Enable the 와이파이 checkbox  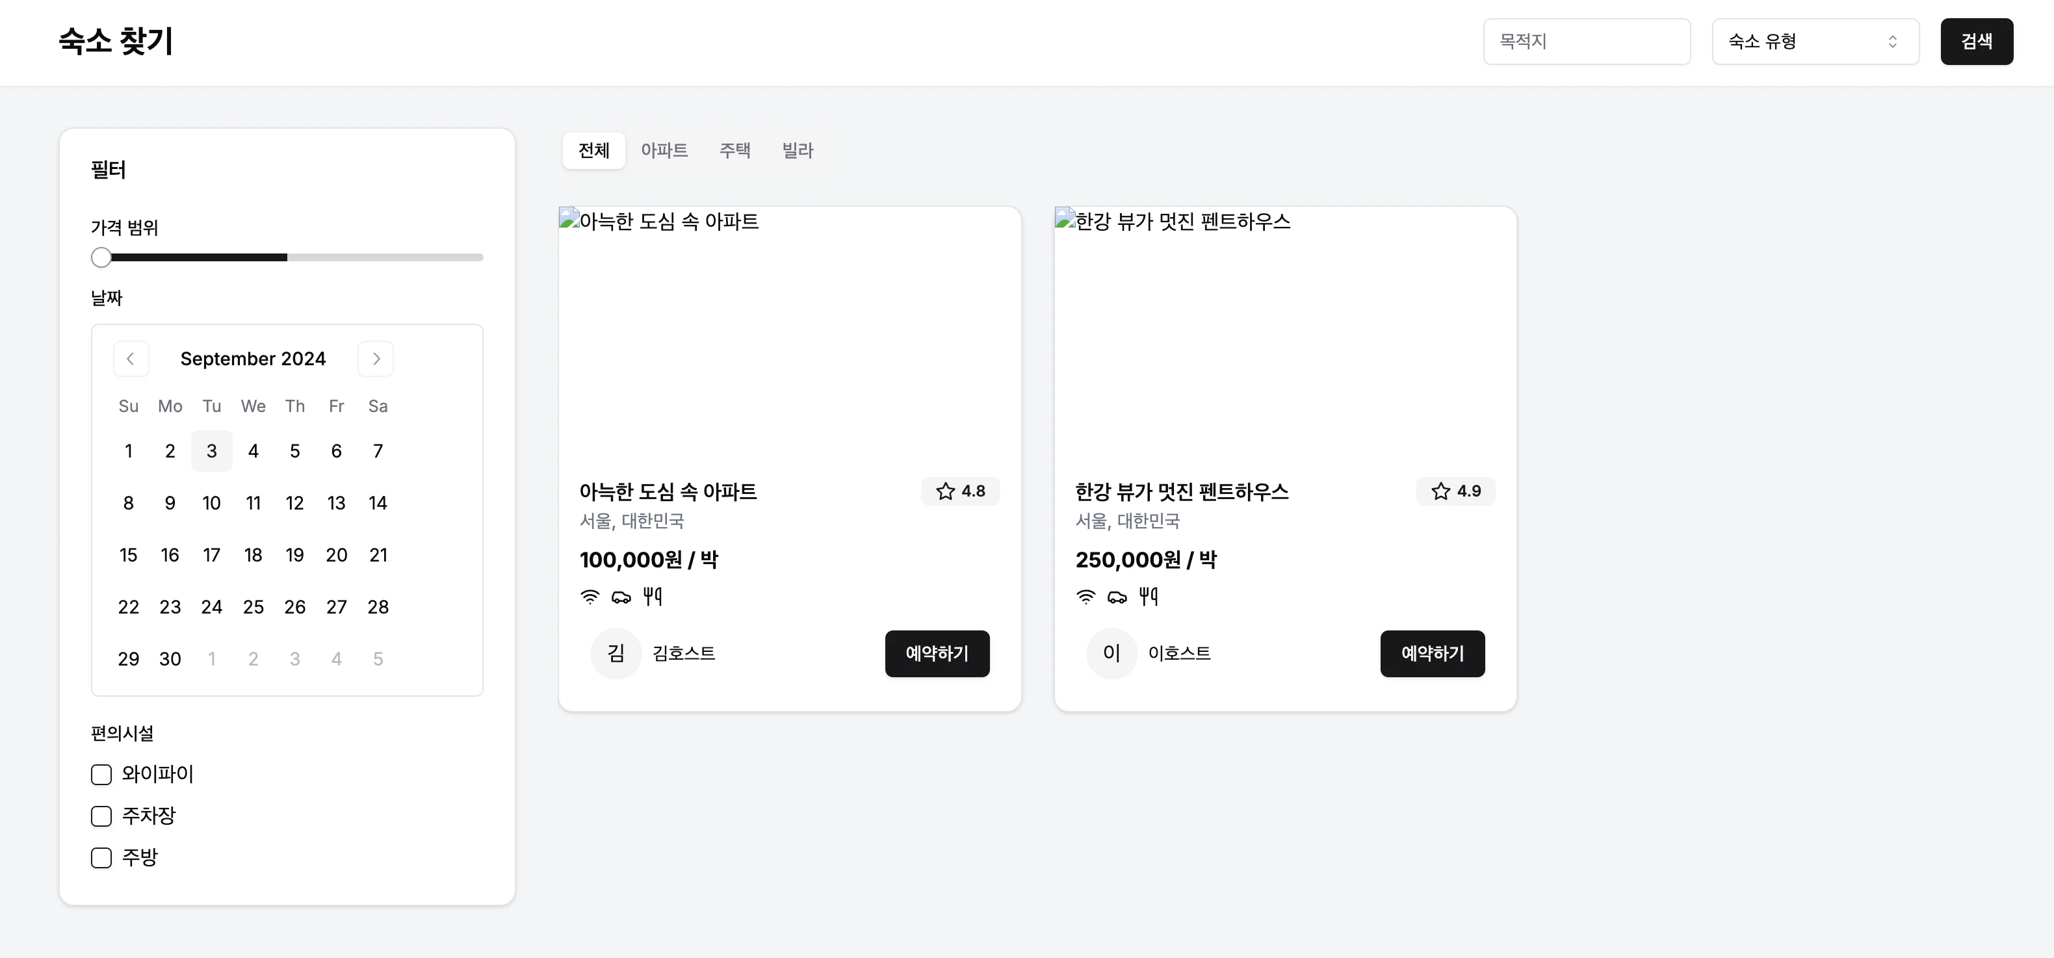point(101,775)
